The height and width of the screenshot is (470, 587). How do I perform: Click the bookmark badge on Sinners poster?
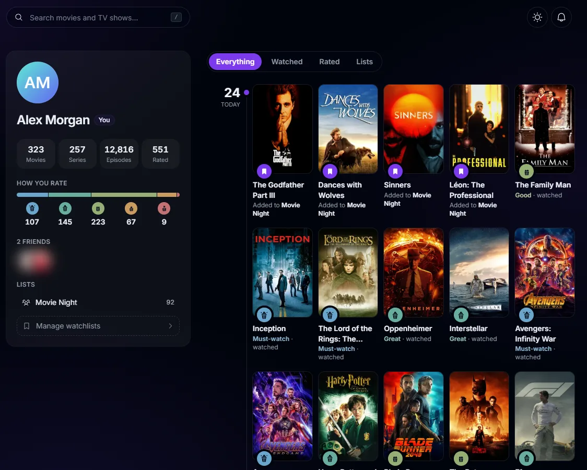(395, 171)
